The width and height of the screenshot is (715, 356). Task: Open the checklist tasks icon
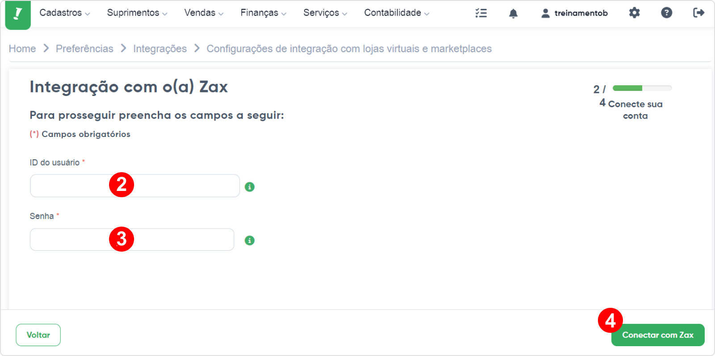coord(481,13)
